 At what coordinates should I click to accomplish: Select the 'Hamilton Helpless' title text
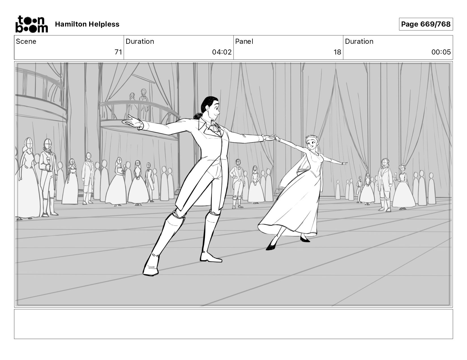click(x=87, y=24)
